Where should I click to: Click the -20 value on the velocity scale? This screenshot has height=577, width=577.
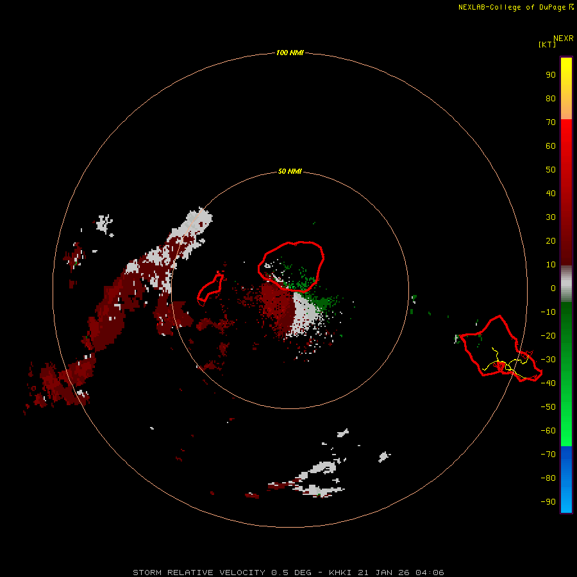[548, 335]
